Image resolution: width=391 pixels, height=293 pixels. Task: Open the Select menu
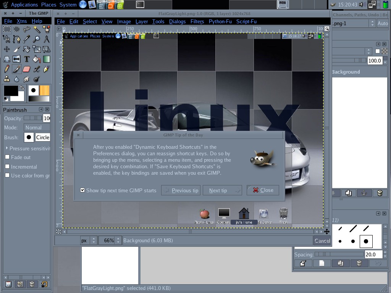click(x=90, y=21)
